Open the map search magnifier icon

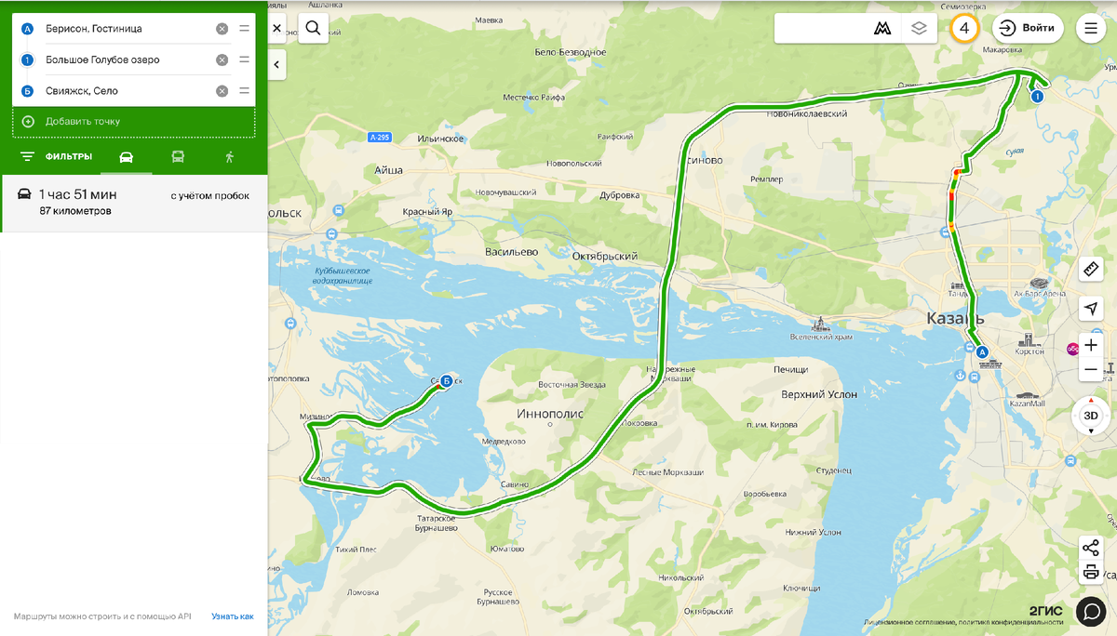click(313, 28)
